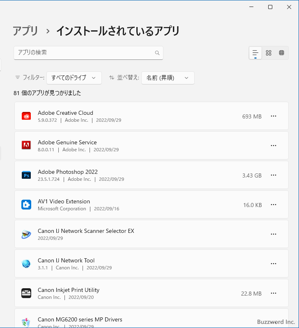299x328 pixels.
Task: Click the インストールされているアプリ heading
Action: 118,31
